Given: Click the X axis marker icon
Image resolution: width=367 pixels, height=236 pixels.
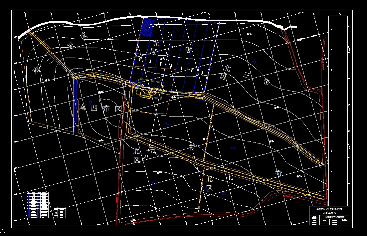Looking at the screenshot, I should tap(3, 229).
